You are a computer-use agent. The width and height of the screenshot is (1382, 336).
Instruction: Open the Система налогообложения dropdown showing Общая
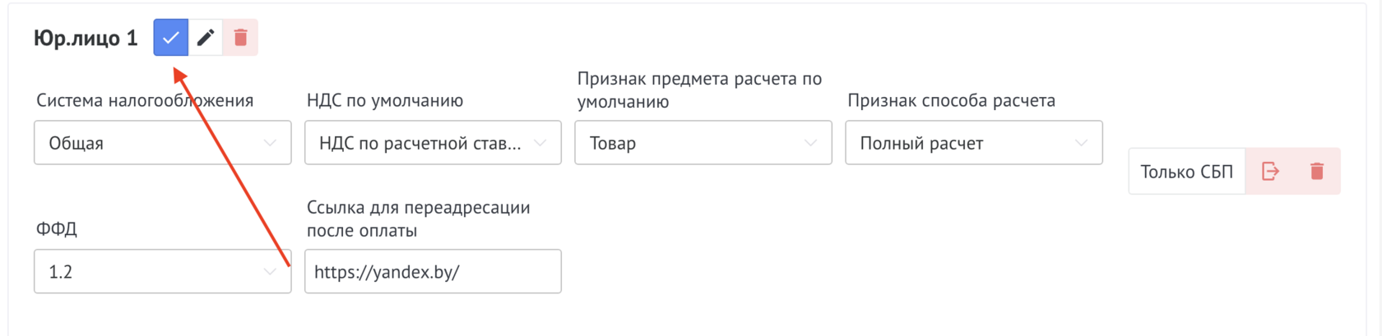162,143
